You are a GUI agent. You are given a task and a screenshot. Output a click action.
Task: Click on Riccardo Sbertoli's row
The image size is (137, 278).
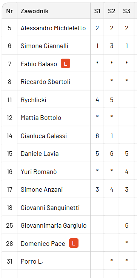pos(69,82)
